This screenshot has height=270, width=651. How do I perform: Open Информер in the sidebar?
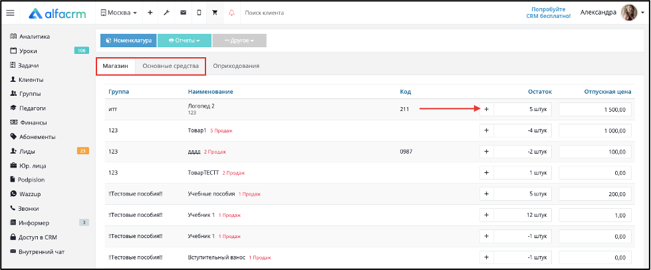29,223
